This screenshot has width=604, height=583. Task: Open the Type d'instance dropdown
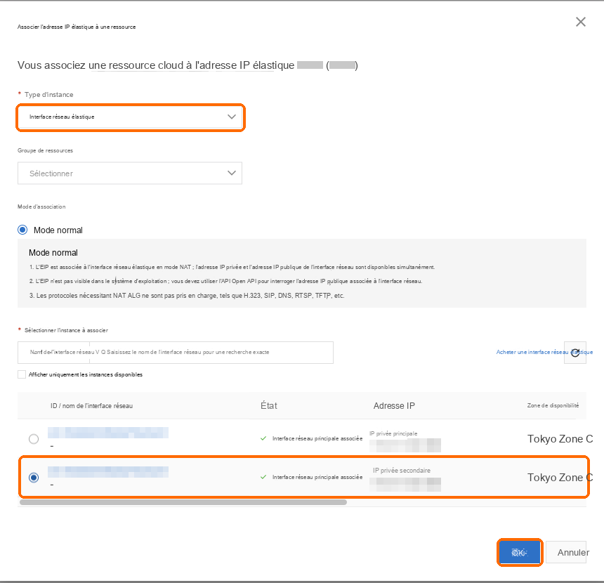tap(130, 117)
